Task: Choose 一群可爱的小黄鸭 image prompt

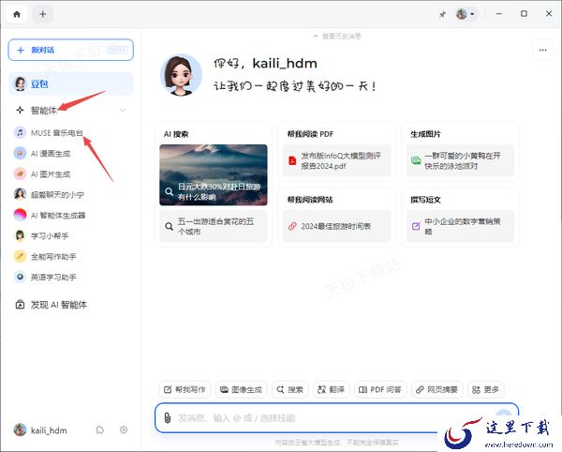Action: (460, 160)
